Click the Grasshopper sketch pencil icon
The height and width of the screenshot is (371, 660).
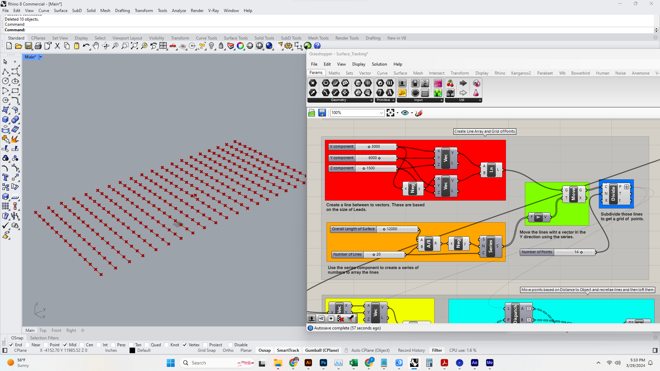[x=419, y=113]
